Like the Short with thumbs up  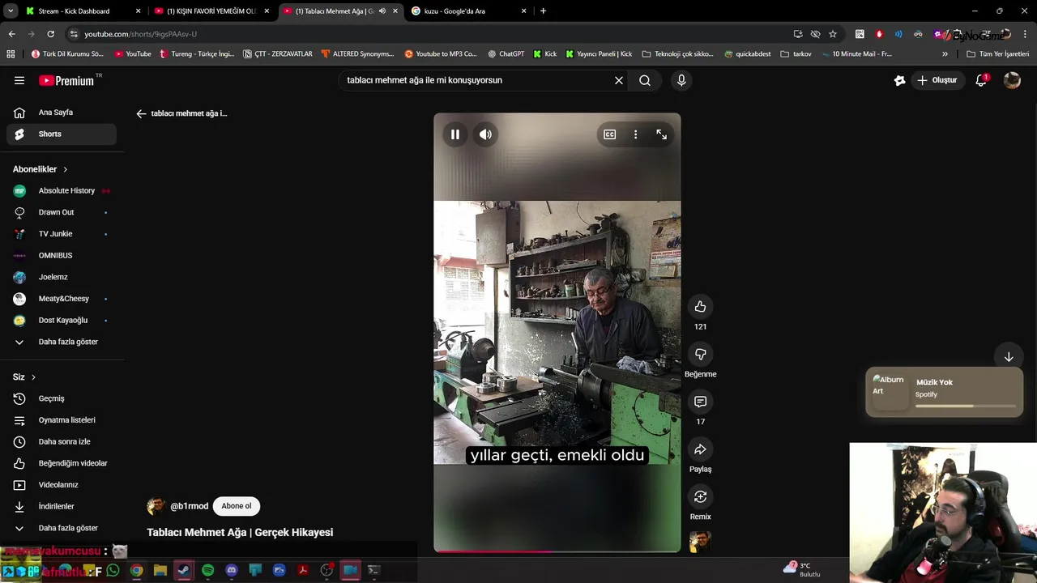point(701,307)
